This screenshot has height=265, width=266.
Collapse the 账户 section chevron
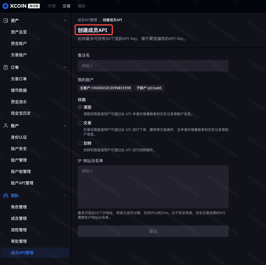[x=65, y=126]
